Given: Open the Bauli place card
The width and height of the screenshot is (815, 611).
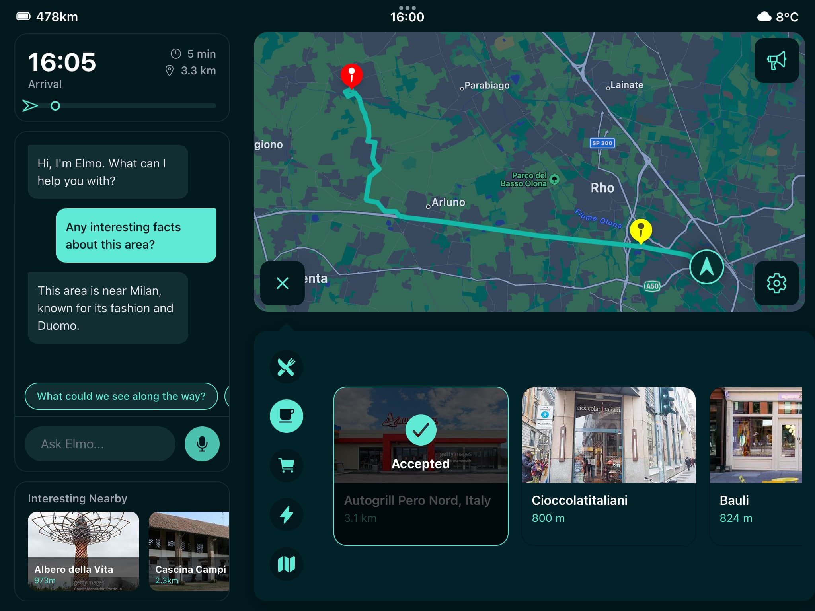Looking at the screenshot, I should pyautogui.click(x=756, y=465).
